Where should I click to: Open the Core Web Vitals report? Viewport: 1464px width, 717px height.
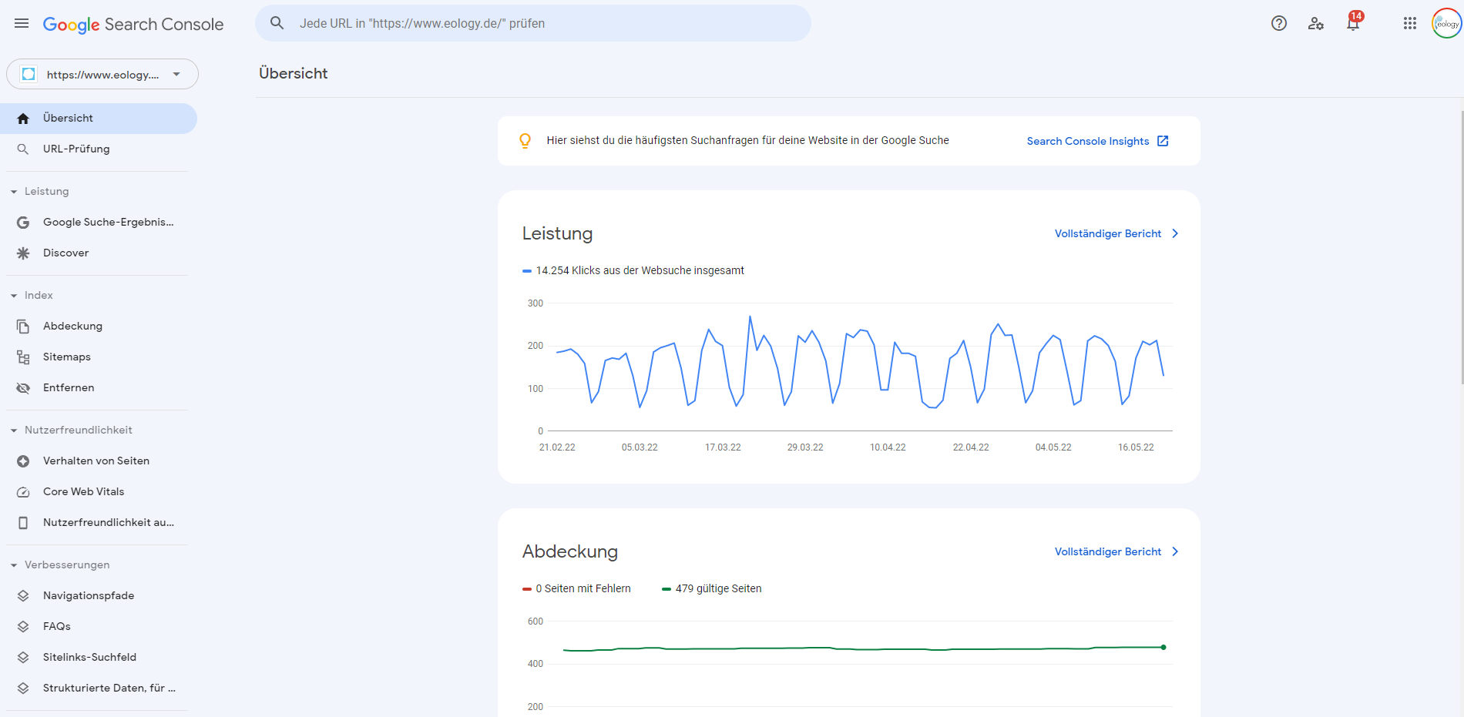[x=99, y=492]
